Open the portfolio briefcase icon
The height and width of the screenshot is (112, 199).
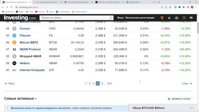click(177, 18)
